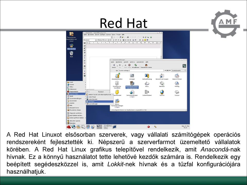Screen dimensions: 247x185
Task: Open Benutzer und Gruppen icon
Action: pos(162,76)
